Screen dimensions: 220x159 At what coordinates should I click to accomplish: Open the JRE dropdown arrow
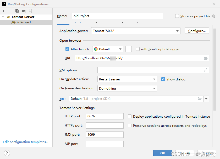click(206, 99)
